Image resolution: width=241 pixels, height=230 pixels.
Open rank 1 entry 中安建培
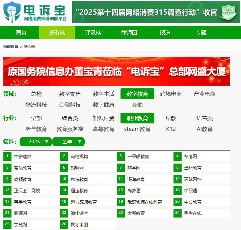(x=23, y=156)
